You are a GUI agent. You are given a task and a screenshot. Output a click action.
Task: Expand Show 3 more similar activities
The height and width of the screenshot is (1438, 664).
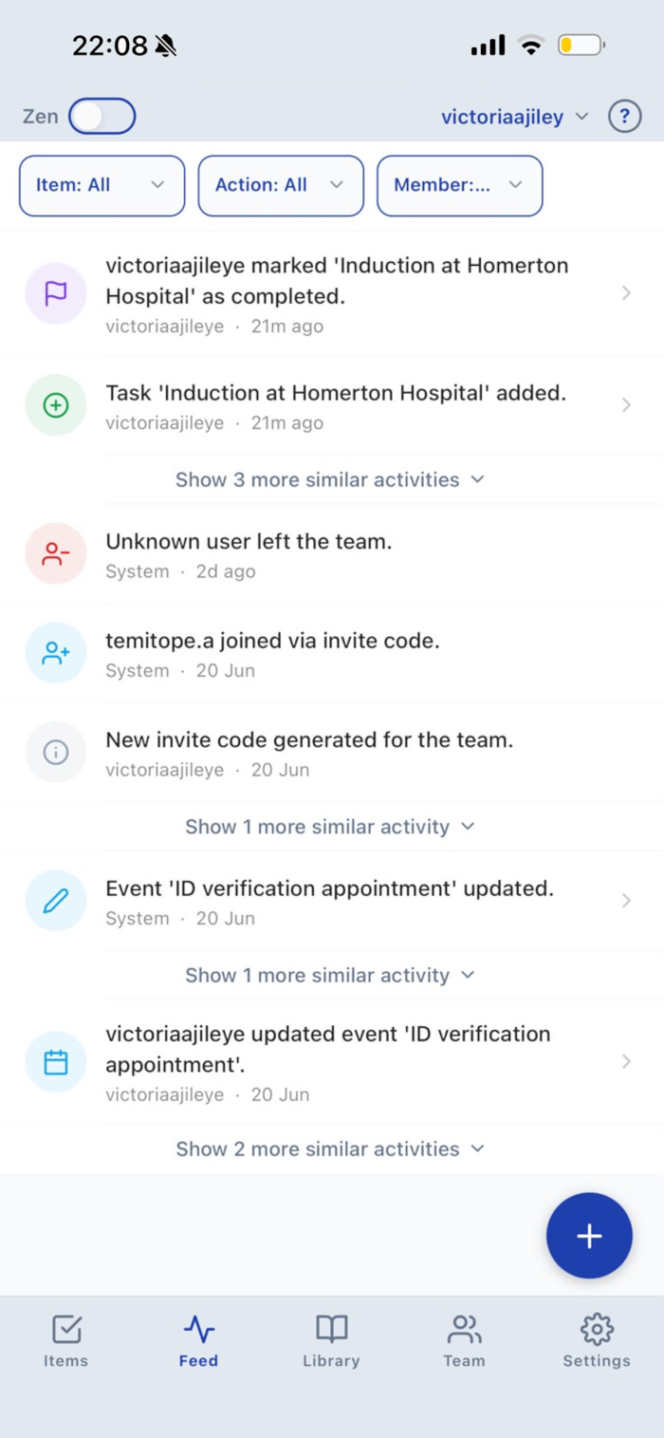click(x=330, y=479)
